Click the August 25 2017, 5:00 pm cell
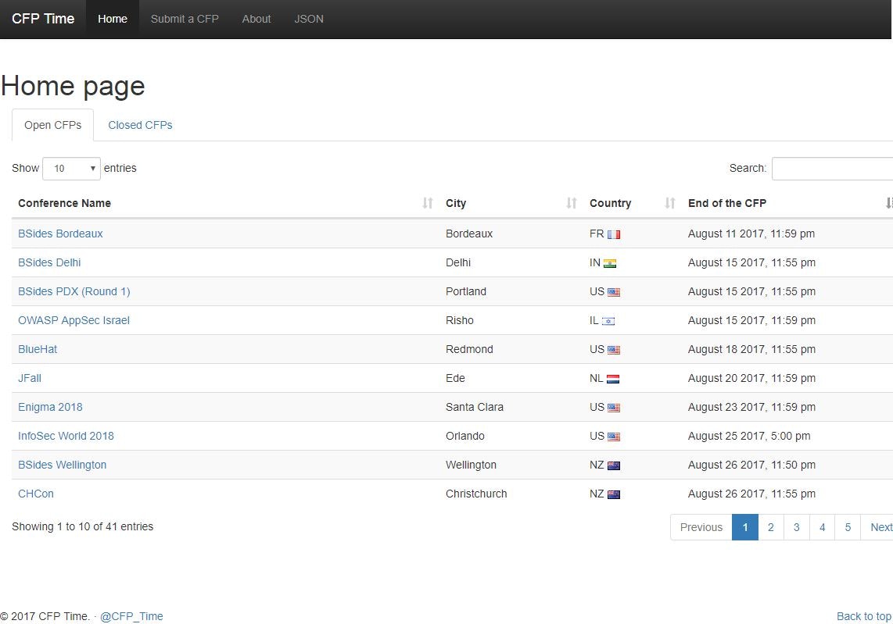Viewport: 893px width, 624px height. point(749,437)
